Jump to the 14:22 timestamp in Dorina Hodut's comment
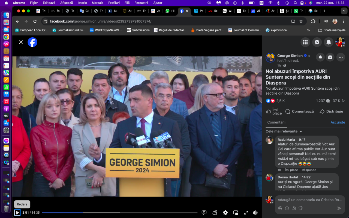349x218 pixels. [x=306, y=177]
